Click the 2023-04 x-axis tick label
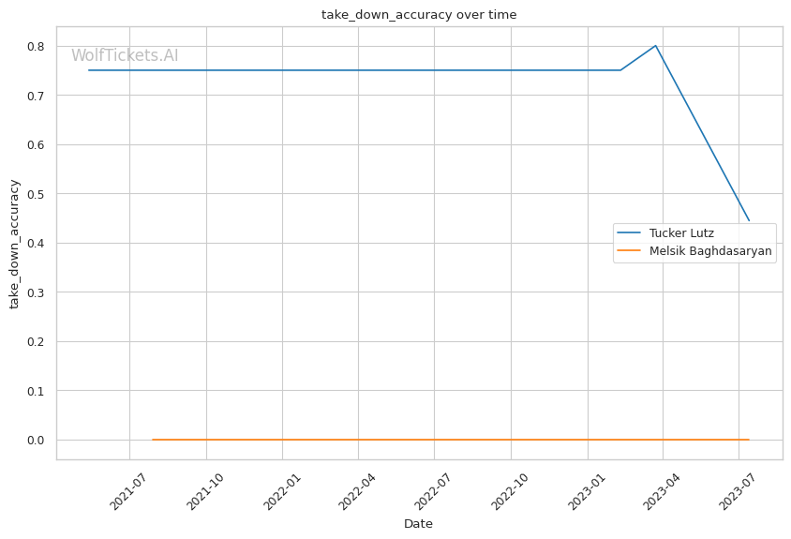The image size is (791, 539). [662, 492]
